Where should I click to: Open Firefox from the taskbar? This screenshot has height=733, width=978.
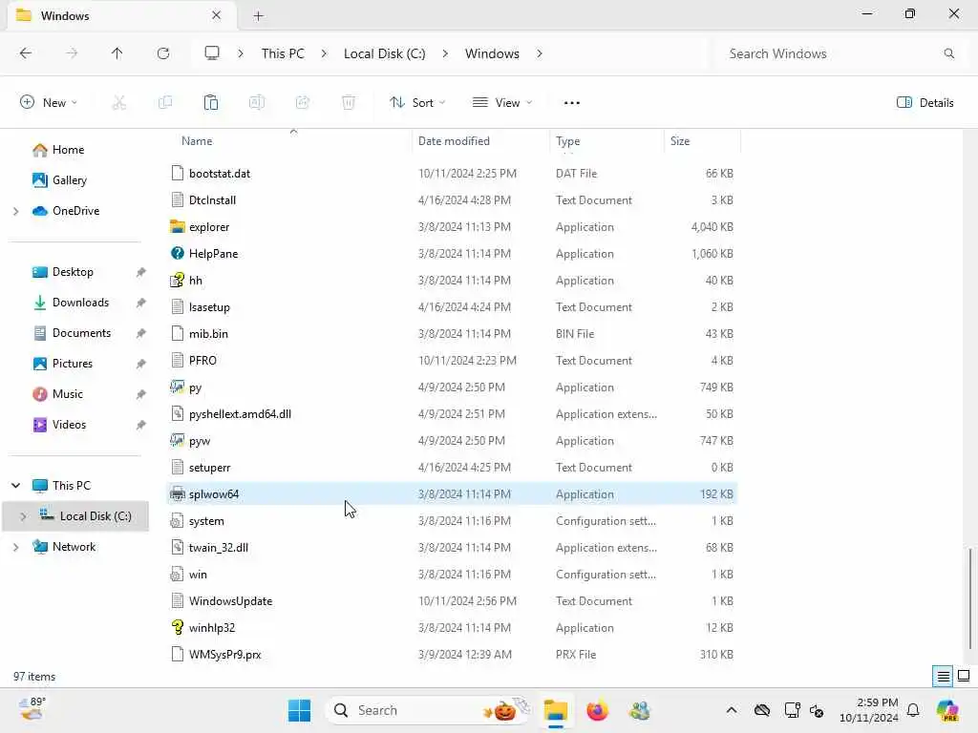pos(597,710)
